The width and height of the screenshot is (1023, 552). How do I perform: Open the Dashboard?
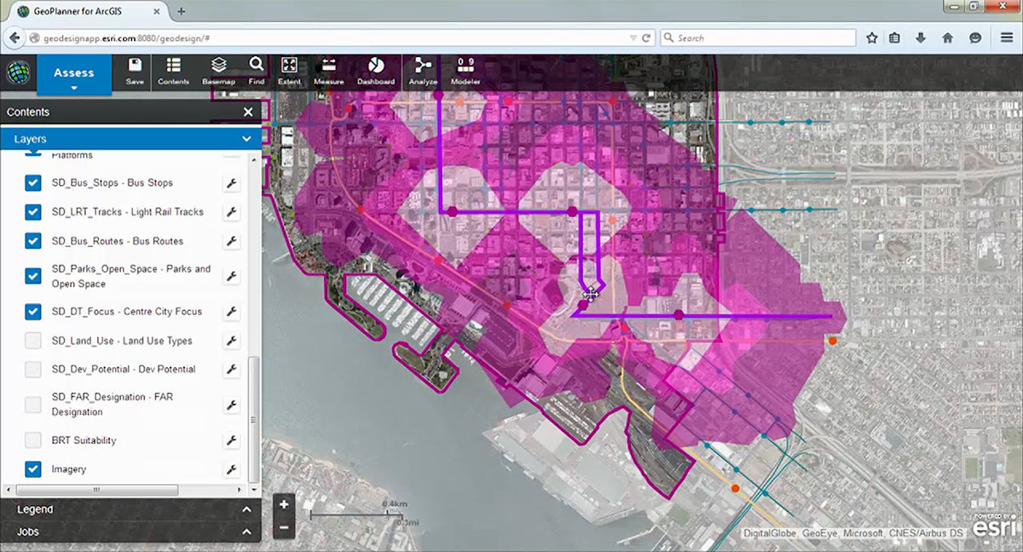click(376, 72)
